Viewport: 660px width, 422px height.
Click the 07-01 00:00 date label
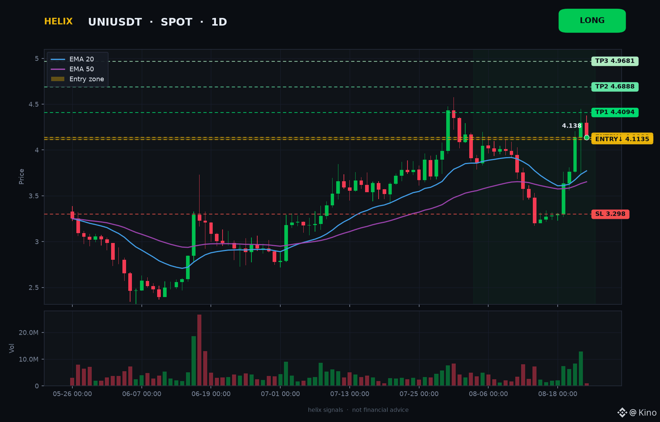pyautogui.click(x=280, y=394)
